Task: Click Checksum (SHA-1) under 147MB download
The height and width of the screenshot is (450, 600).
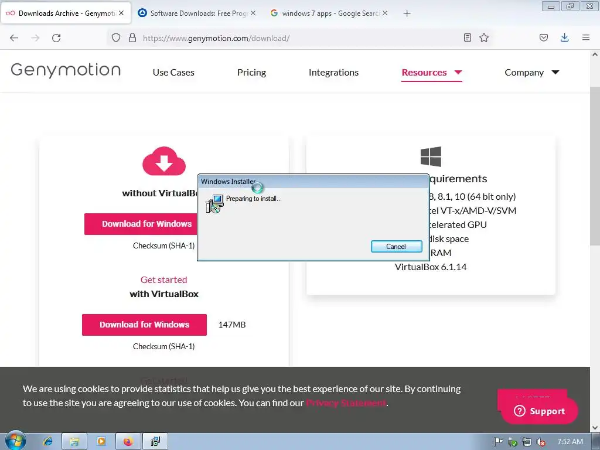Action: [164, 346]
